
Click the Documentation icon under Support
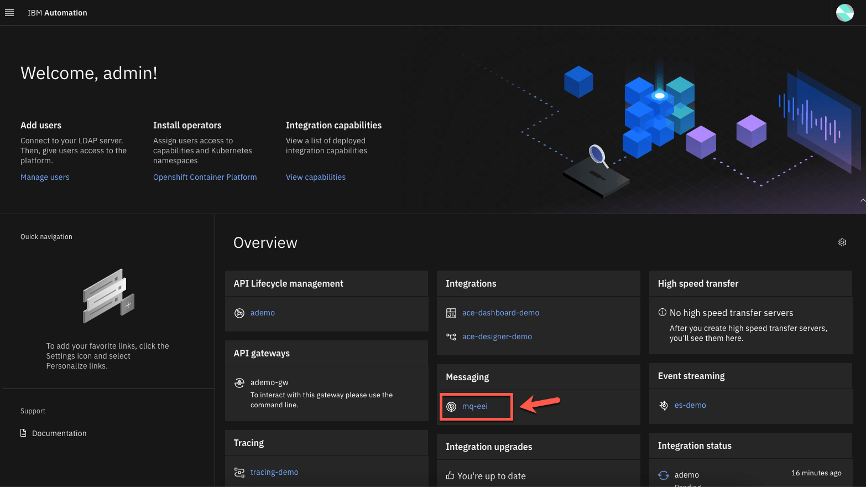tap(23, 433)
